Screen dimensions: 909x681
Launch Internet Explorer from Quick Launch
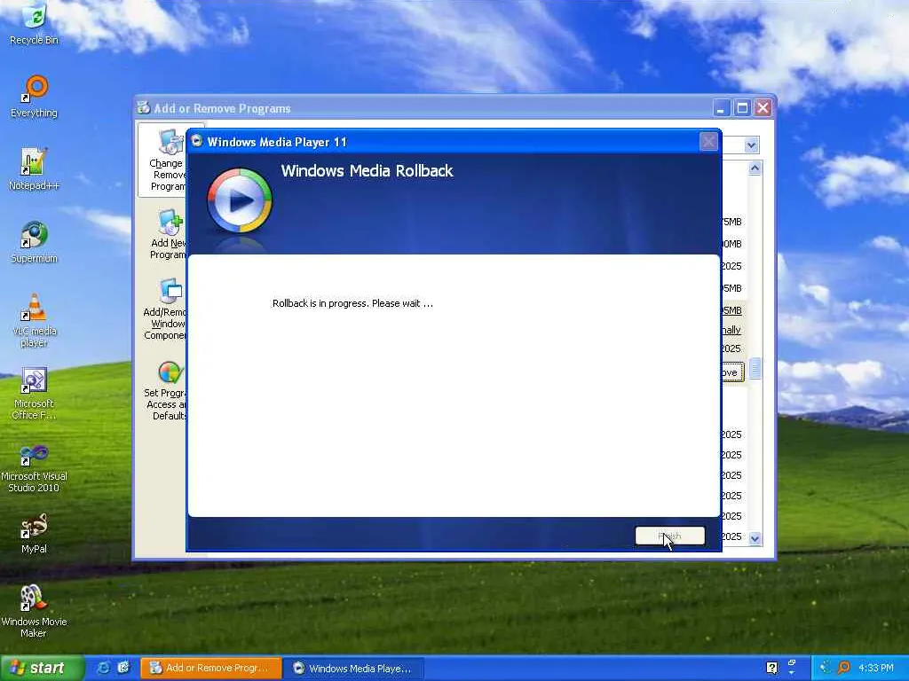(x=103, y=668)
